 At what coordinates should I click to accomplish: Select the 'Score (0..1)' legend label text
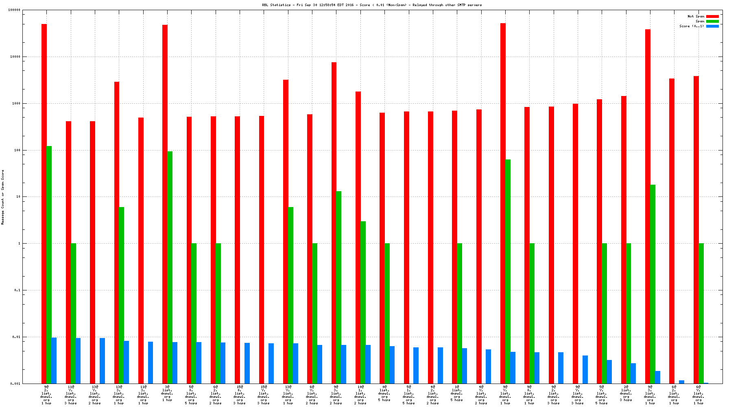coord(691,26)
